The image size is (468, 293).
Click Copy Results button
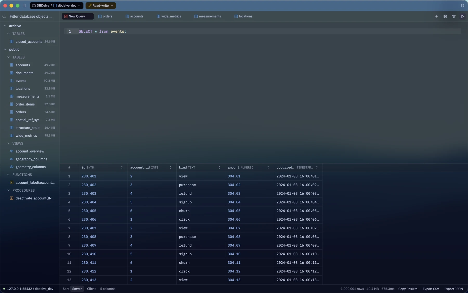coord(408,289)
